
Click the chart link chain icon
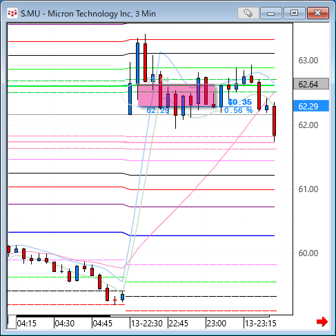point(248,13)
